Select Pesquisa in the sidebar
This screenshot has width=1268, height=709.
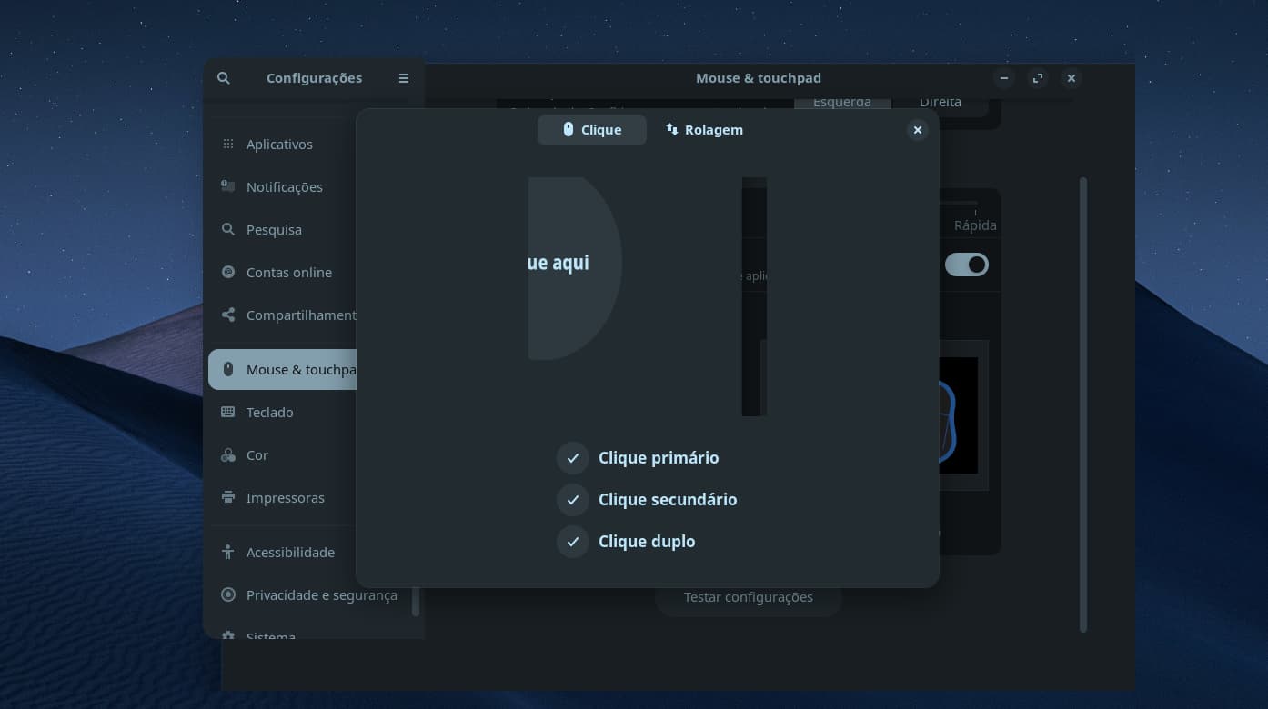(x=274, y=230)
